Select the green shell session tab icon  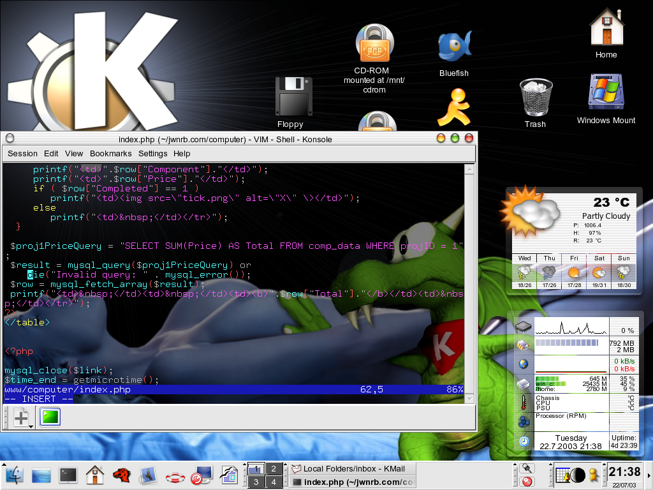tap(50, 417)
